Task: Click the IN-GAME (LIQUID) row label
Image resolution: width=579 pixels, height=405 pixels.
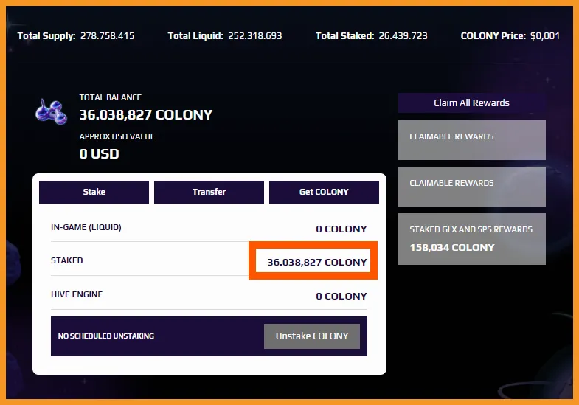Action: point(86,227)
